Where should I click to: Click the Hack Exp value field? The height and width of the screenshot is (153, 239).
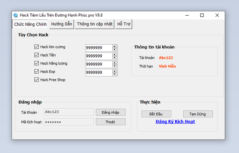pos(99,73)
